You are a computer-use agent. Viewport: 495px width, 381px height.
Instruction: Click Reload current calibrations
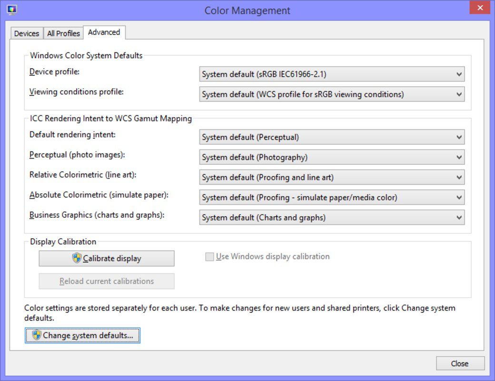pos(106,281)
